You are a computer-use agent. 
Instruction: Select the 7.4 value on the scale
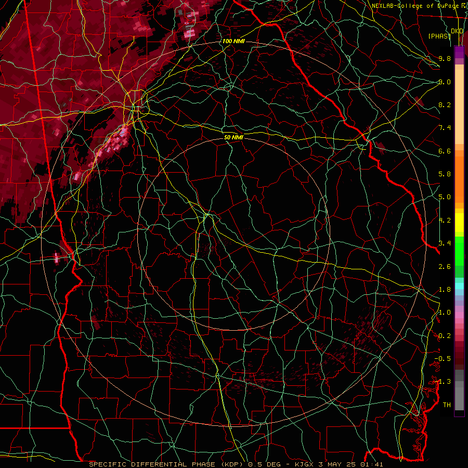445,128
